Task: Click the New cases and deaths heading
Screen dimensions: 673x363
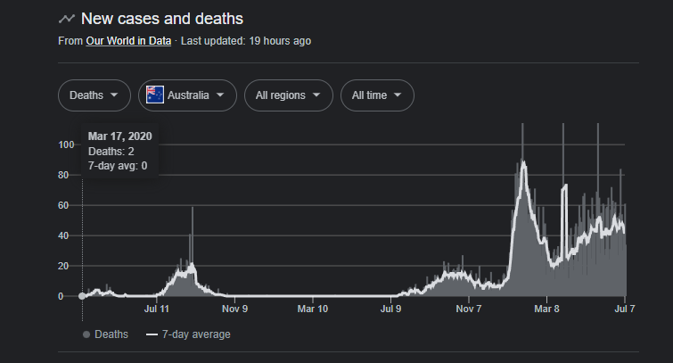Action: click(162, 19)
